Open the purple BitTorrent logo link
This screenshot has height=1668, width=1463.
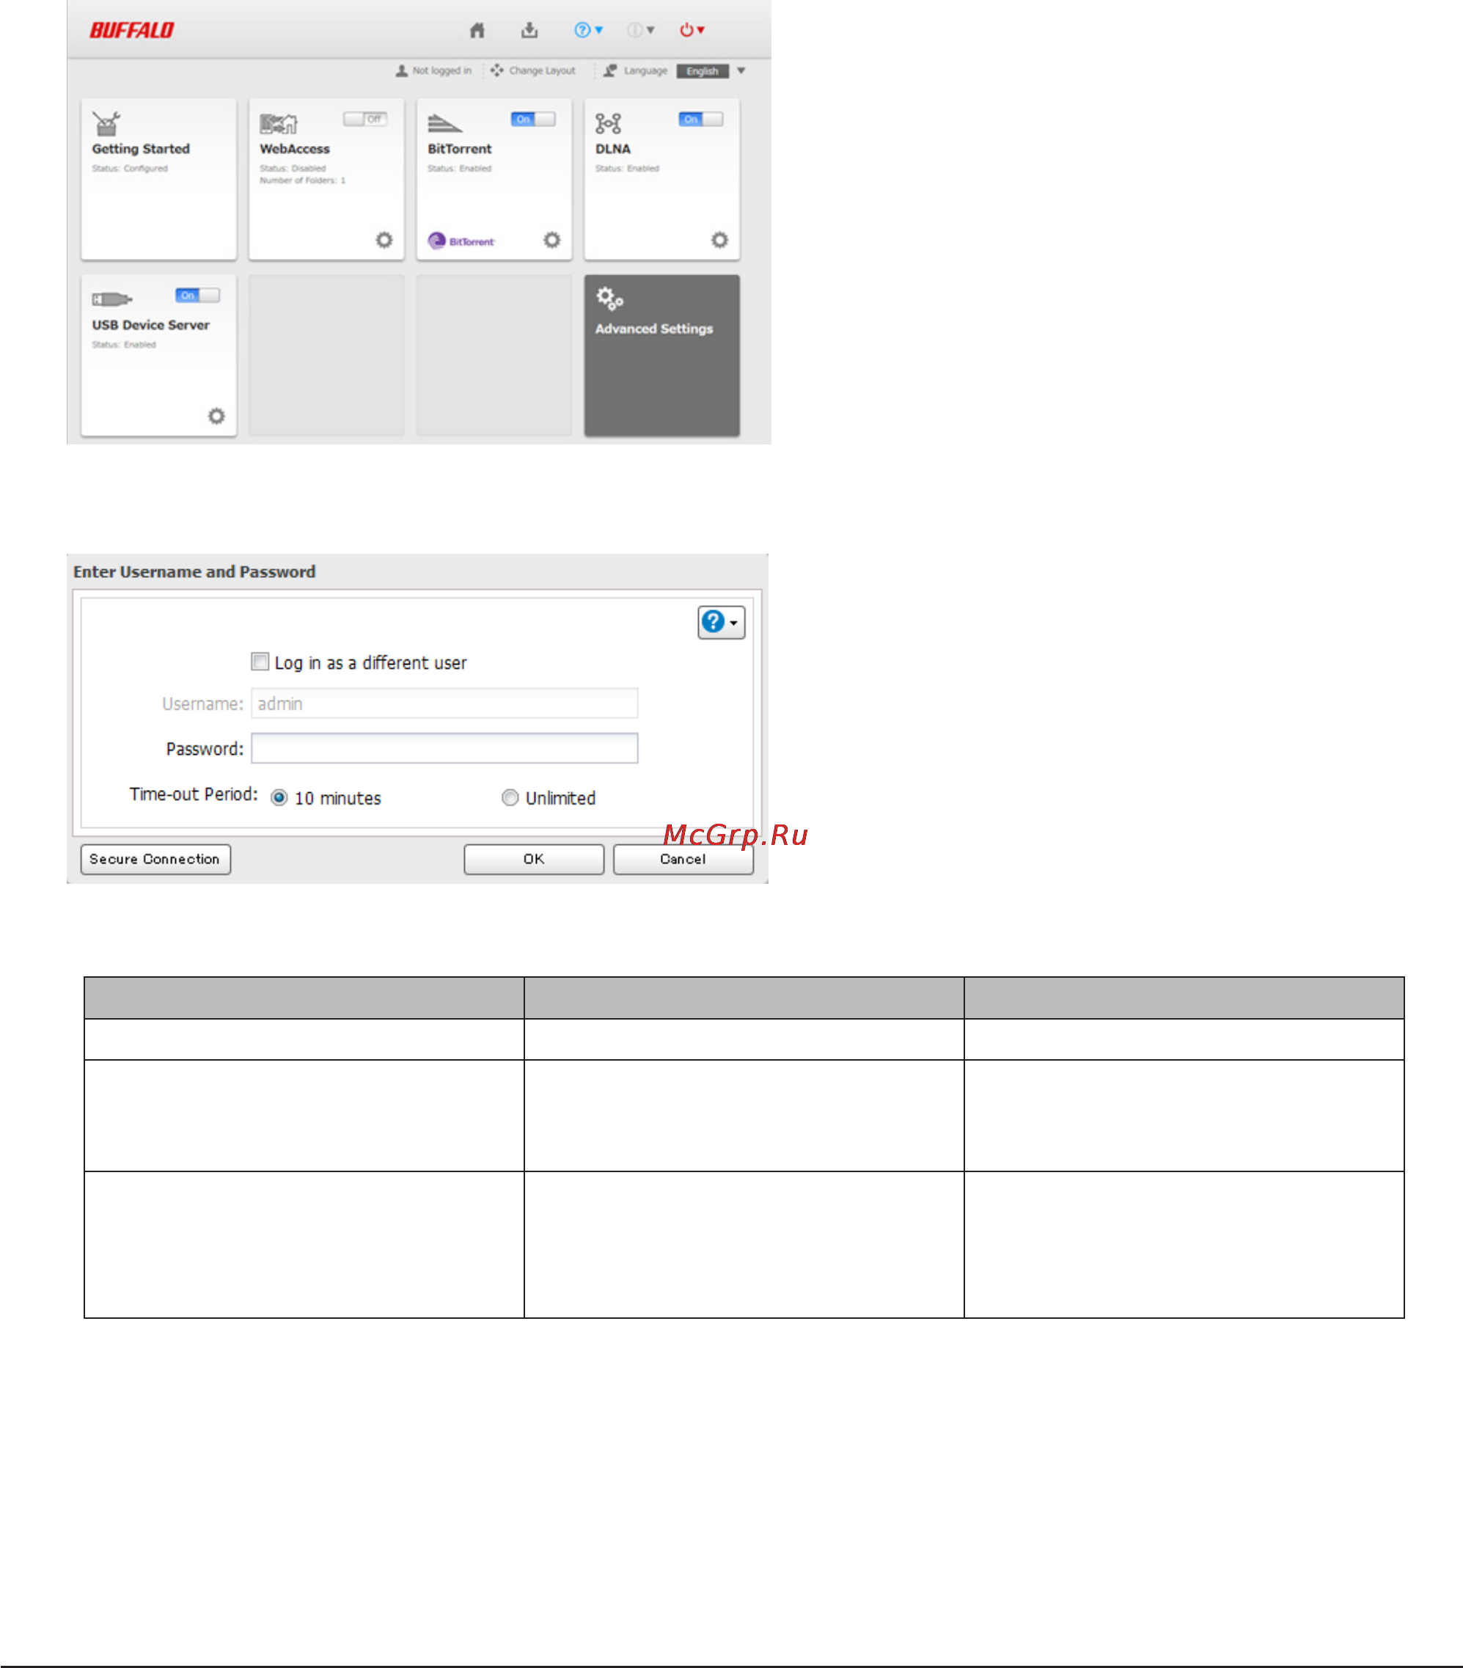pyautogui.click(x=461, y=241)
